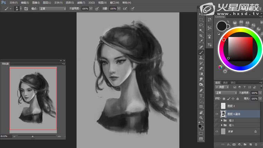Expand the 组 1 layer group

coord(221,125)
